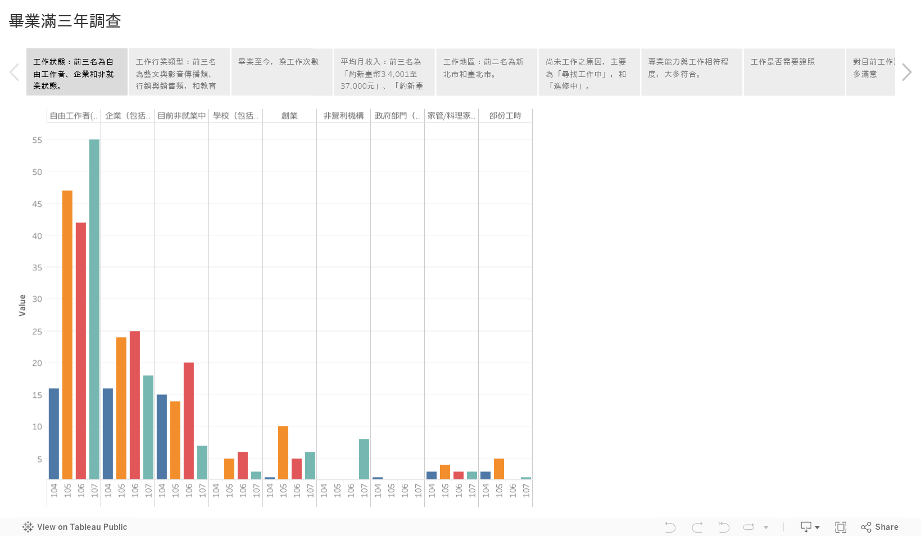Click the next story point arrow
This screenshot has width=921, height=536.
tap(906, 72)
